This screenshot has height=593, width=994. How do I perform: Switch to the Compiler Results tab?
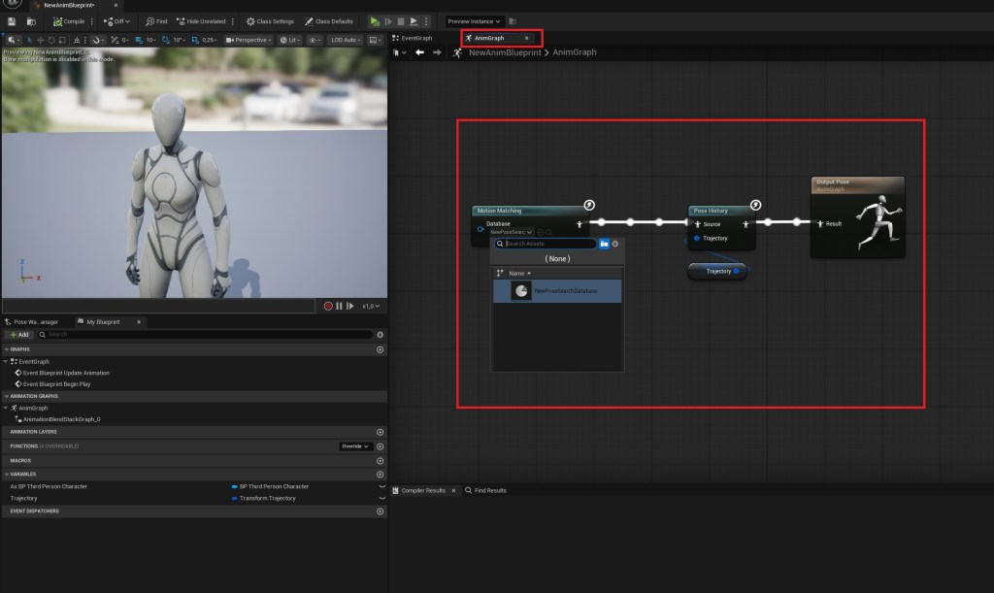pyautogui.click(x=422, y=490)
